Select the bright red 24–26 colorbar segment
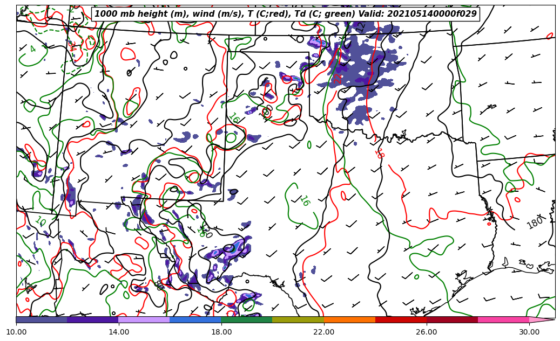The height and width of the screenshot is (341, 560). (401, 319)
